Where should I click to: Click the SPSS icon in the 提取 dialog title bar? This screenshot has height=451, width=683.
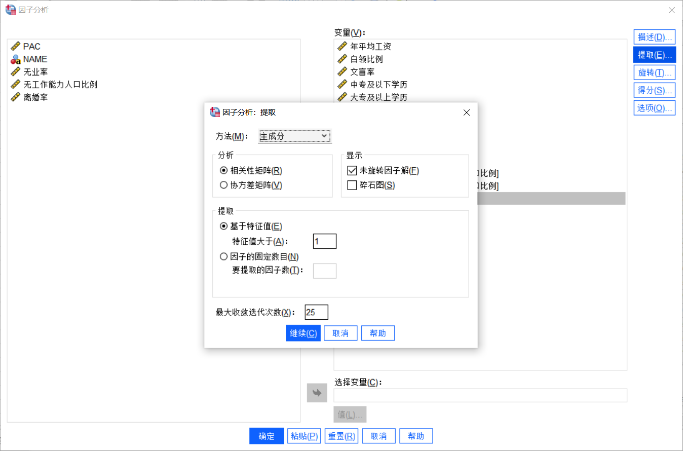point(214,112)
